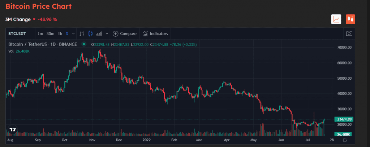The height and width of the screenshot is (147, 370).
Task: Click the open value O23398.48
Action: click(x=100, y=44)
